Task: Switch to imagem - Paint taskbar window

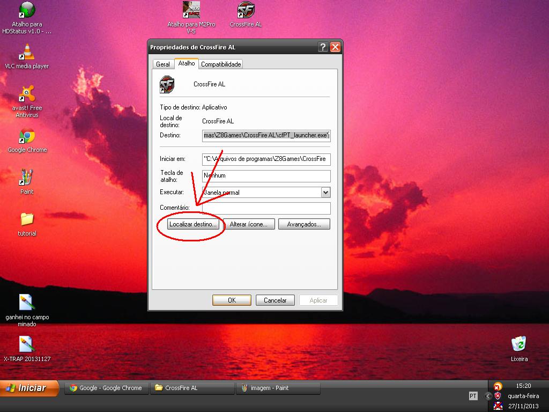Action: tap(278, 388)
